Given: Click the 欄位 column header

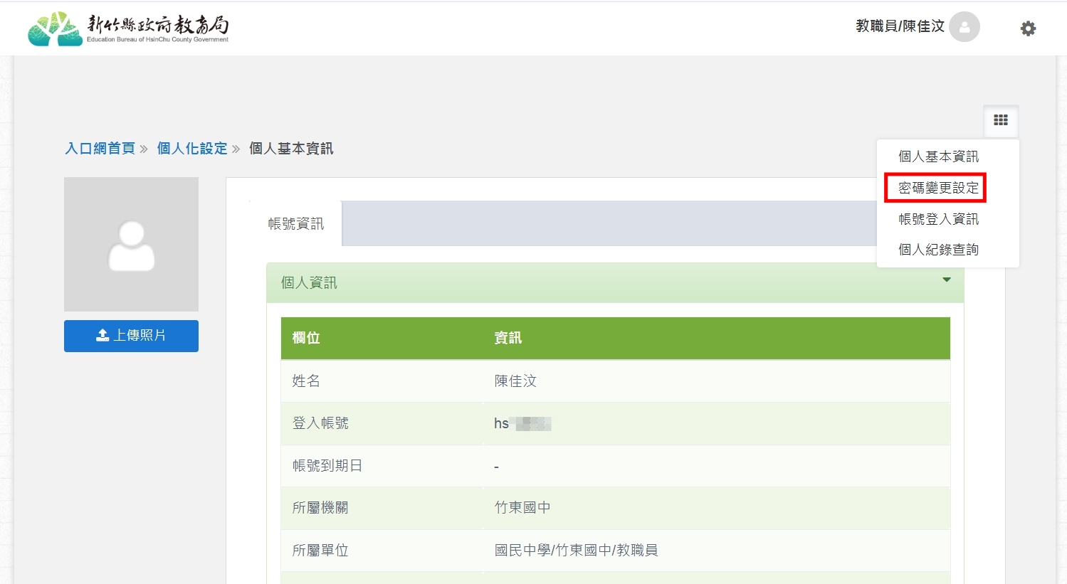Looking at the screenshot, I should coord(306,339).
